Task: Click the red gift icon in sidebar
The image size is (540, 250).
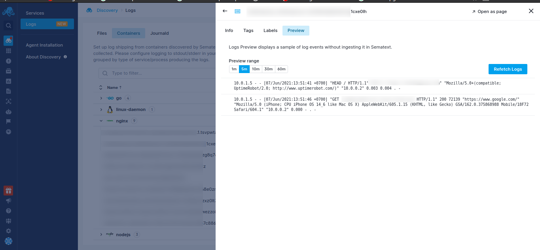Action: pos(8,191)
